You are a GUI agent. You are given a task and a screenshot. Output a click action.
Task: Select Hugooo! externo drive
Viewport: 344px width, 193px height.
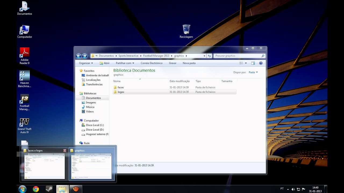[95, 134]
